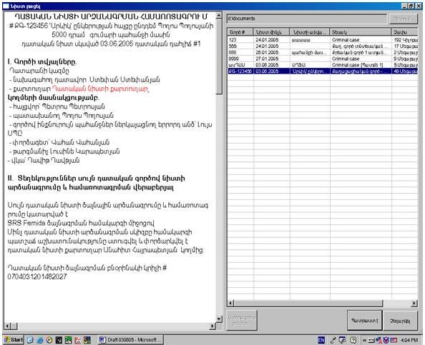This screenshot has height=345, width=425.
Task: Click the d:\documents path field
Action: click(x=306, y=19)
